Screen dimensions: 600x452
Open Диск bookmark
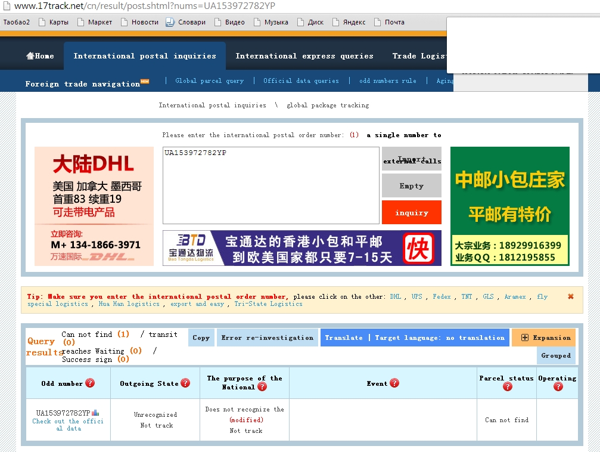tap(310, 22)
